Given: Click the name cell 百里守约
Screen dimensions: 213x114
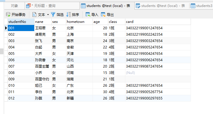Looking at the screenshot, I should pyautogui.click(x=43, y=79).
